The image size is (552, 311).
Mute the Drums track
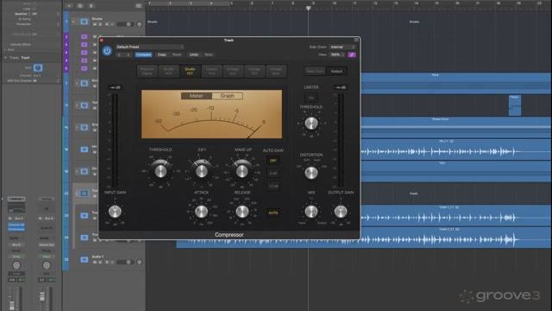click(95, 24)
